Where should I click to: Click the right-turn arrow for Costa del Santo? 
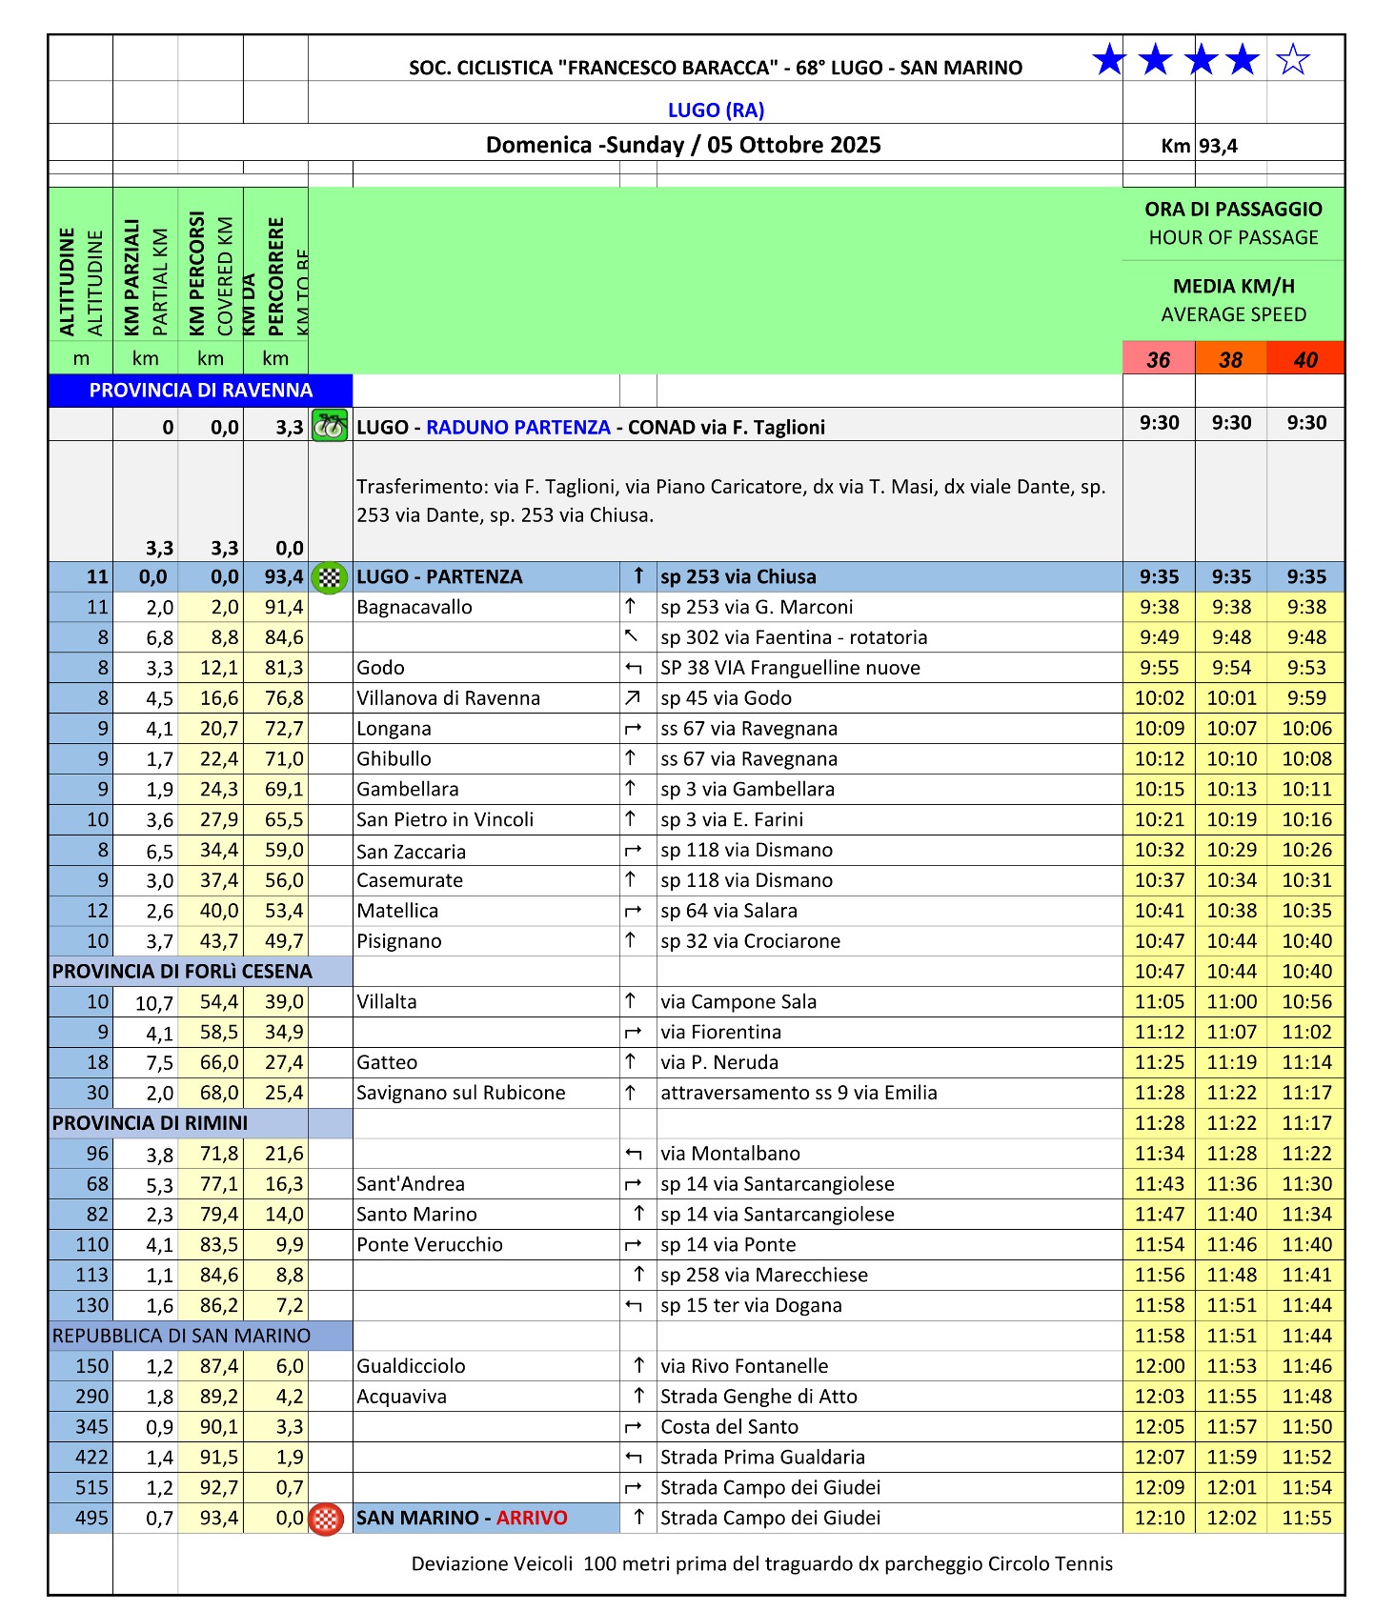tap(633, 1427)
